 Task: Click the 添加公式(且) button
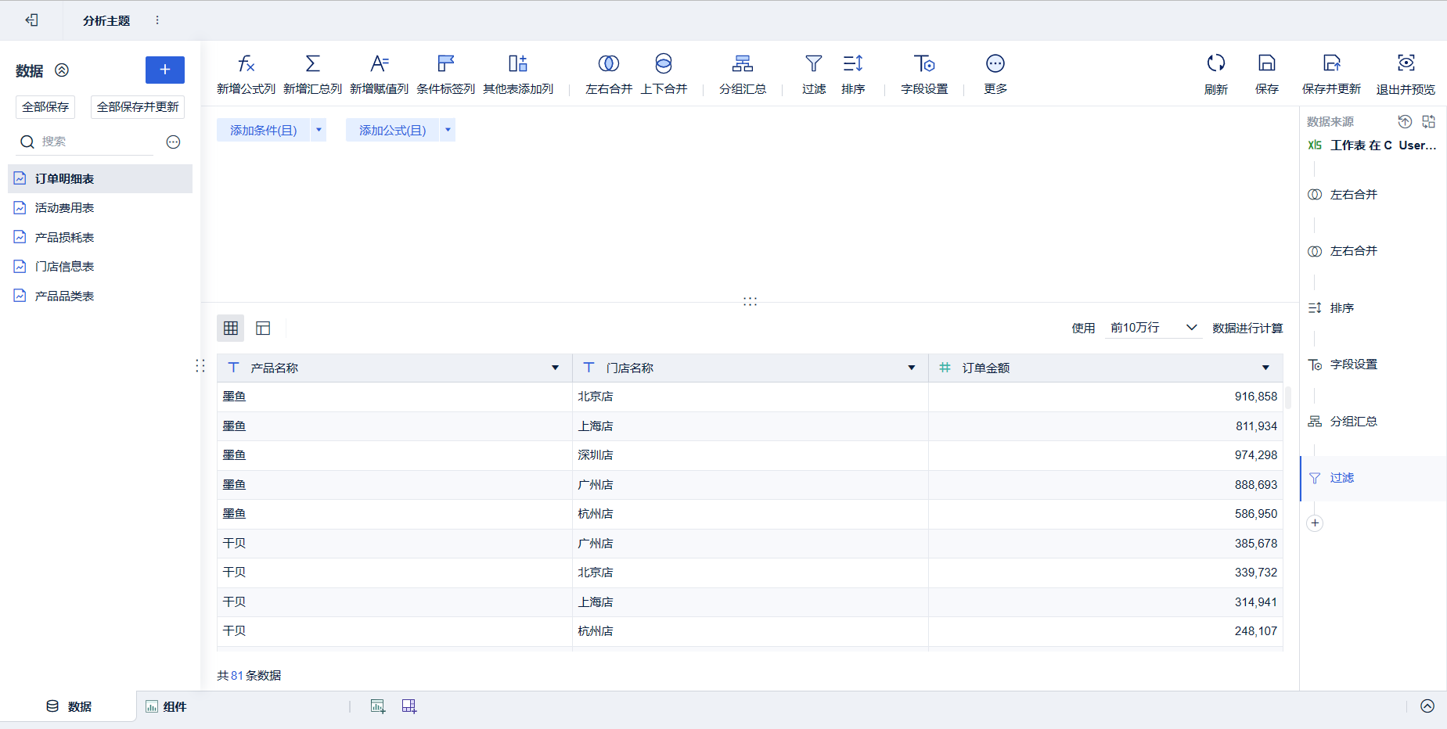tap(393, 130)
